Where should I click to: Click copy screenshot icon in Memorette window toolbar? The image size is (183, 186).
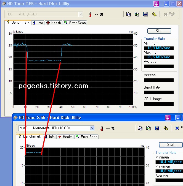pyautogui.click(x=148, y=128)
